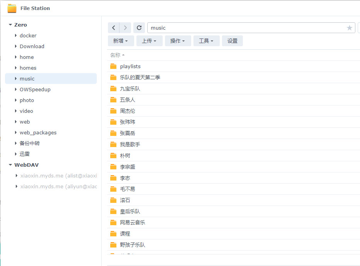Open the 操作 dropdown menu
The image size is (360, 266).
[178, 41]
